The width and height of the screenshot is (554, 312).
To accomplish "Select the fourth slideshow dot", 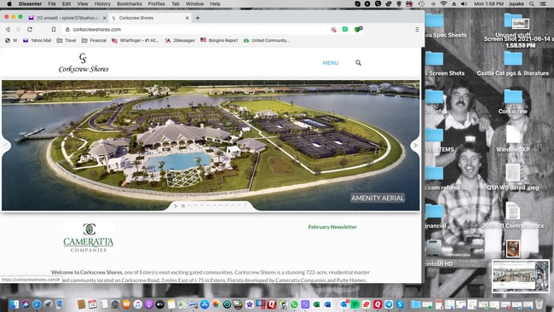I will (202, 206).
